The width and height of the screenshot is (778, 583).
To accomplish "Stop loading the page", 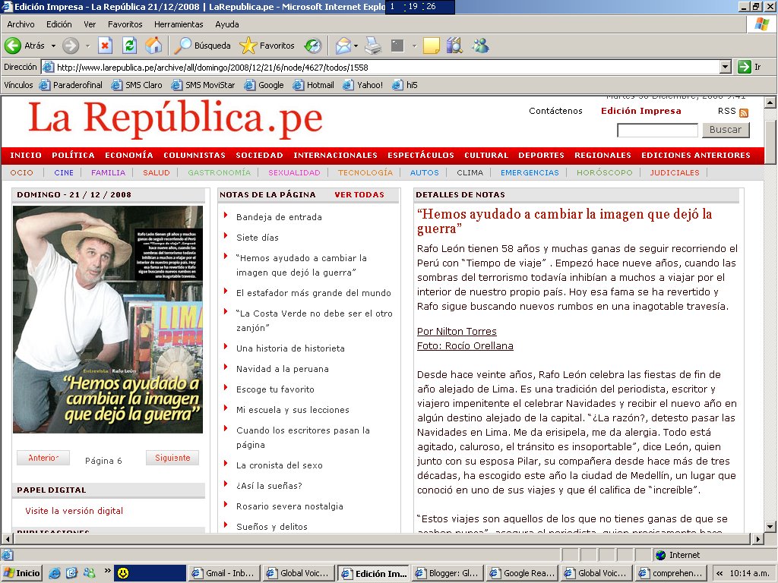I will [x=105, y=46].
